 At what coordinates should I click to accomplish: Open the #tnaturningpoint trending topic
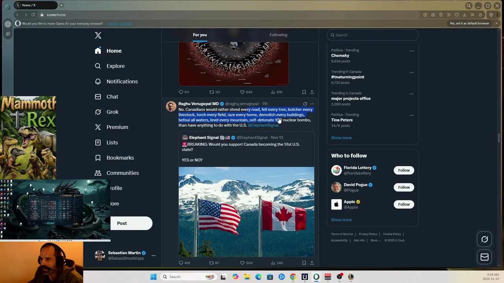tap(348, 77)
